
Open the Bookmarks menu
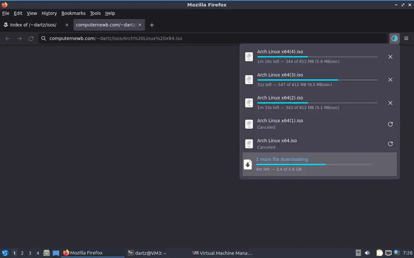(x=73, y=13)
